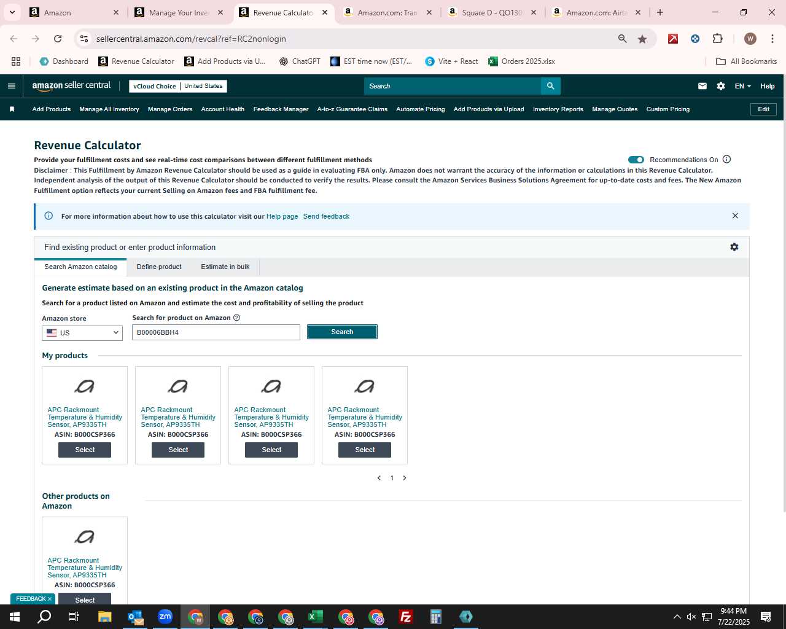Open Automate Pricing menu item
The image size is (786, 629).
tap(421, 109)
